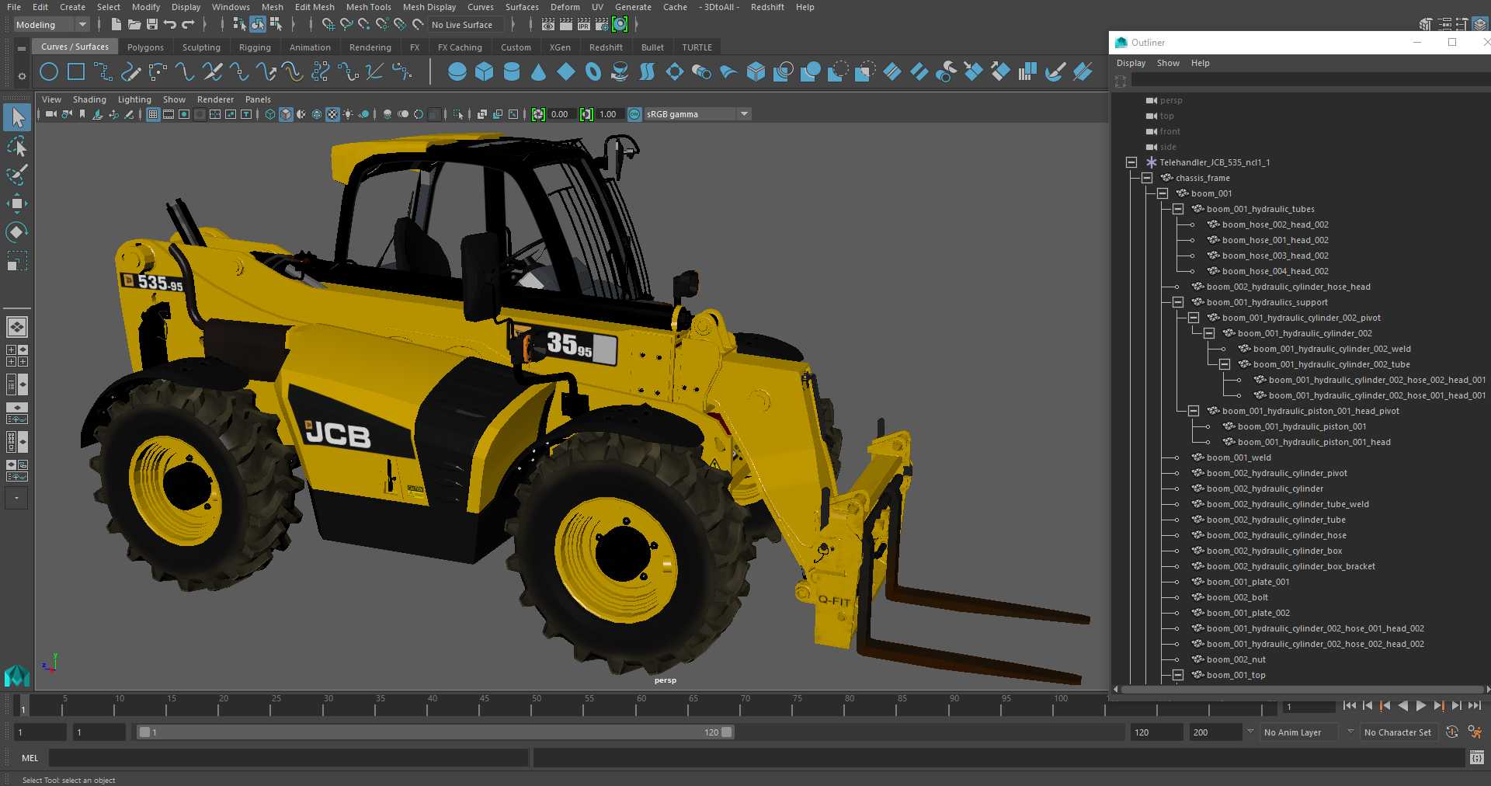The width and height of the screenshot is (1491, 786).
Task: Switch to the Rigging shelf tab
Action: coord(255,47)
